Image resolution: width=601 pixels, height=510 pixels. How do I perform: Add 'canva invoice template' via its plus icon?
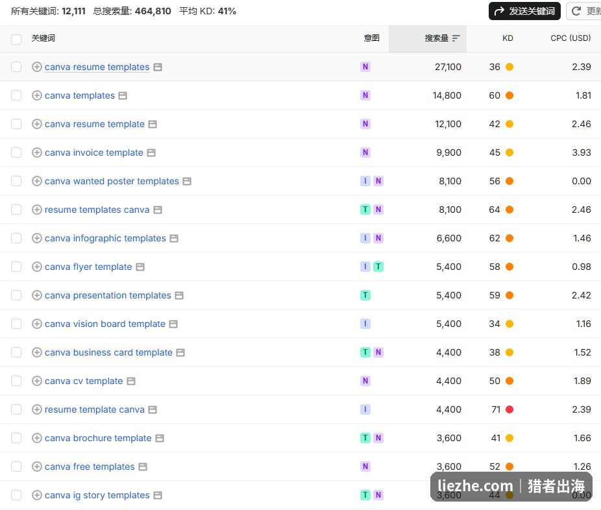(37, 152)
